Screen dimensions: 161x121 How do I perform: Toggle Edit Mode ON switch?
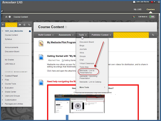(152, 17)
